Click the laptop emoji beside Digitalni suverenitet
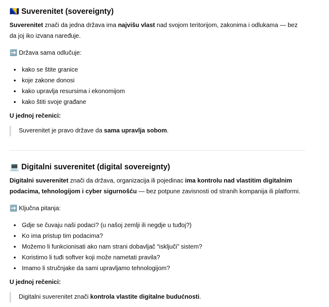This screenshot has height=307, width=329. pyautogui.click(x=14, y=167)
